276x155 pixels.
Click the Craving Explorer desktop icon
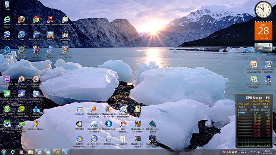tap(50, 21)
